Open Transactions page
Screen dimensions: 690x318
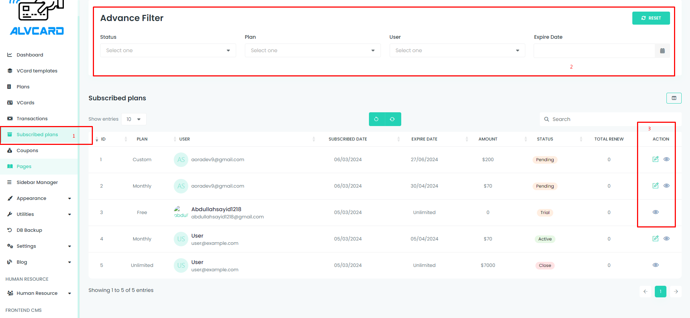39,118
